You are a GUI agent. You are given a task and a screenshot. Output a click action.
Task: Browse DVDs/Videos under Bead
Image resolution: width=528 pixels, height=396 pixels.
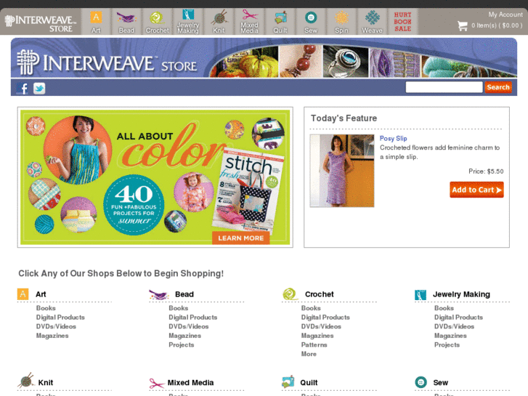[189, 326]
